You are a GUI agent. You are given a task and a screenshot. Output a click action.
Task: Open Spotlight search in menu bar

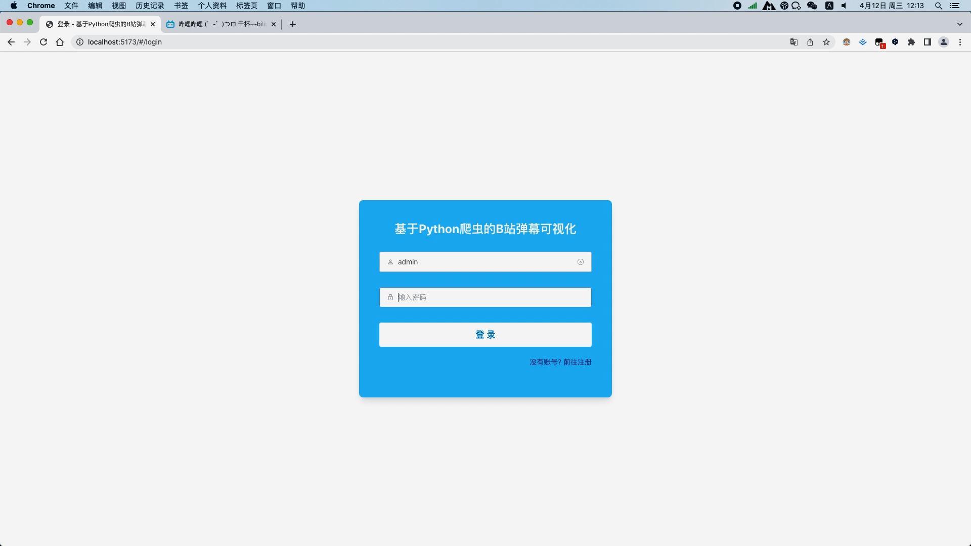[938, 6]
